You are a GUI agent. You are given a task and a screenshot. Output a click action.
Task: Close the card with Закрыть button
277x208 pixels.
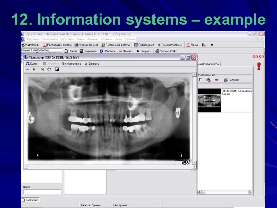(144, 51)
